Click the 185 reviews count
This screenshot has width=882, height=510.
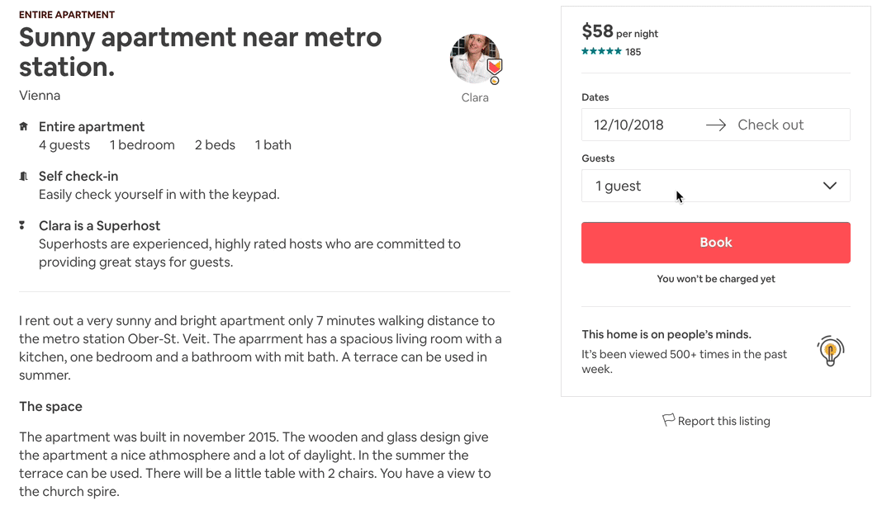point(633,52)
